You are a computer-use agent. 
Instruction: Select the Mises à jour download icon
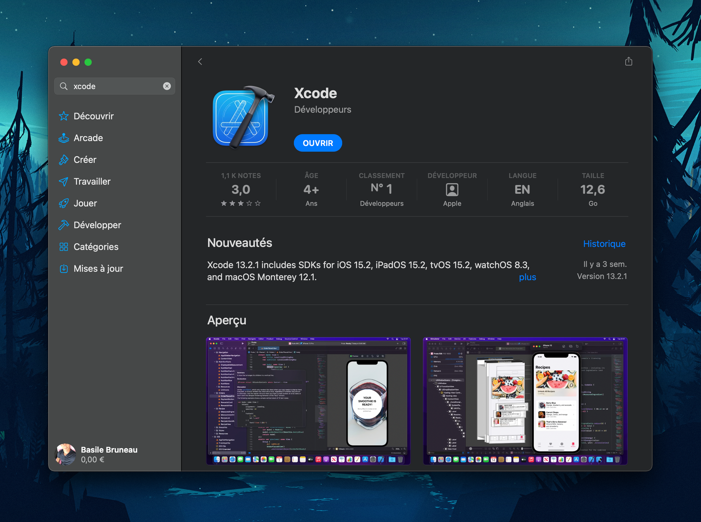[63, 268]
